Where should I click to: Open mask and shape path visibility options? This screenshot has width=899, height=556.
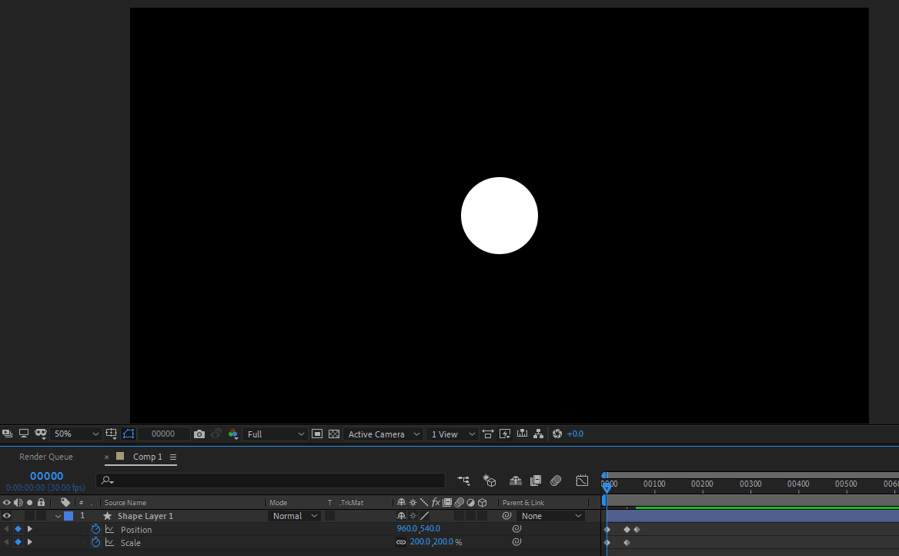pos(41,434)
